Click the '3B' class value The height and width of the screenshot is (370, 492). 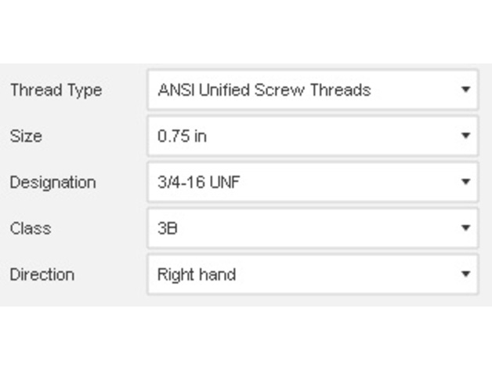(168, 229)
